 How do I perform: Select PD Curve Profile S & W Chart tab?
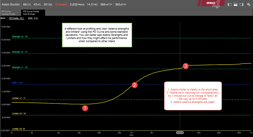click(33, 13)
